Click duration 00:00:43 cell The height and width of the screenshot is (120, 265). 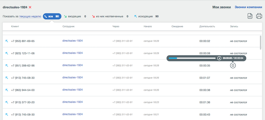tap(205, 115)
